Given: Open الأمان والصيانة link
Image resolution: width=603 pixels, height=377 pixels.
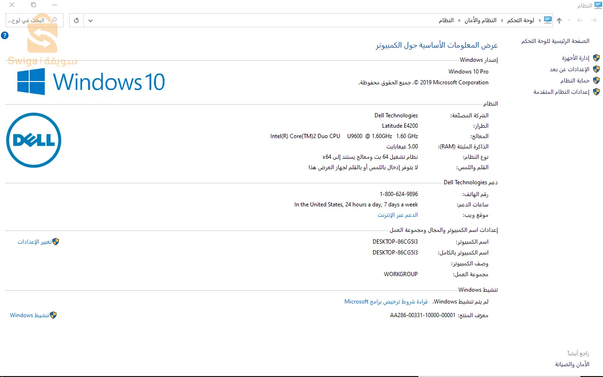Looking at the screenshot, I should (572, 364).
